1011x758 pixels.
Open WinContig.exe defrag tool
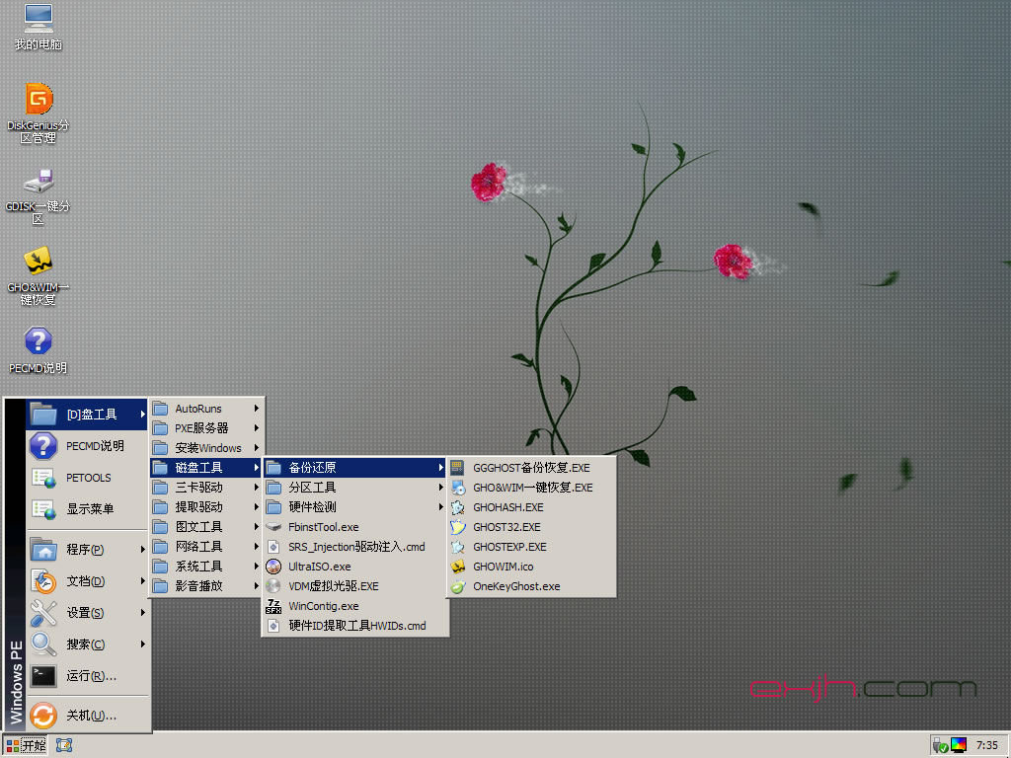click(x=323, y=606)
